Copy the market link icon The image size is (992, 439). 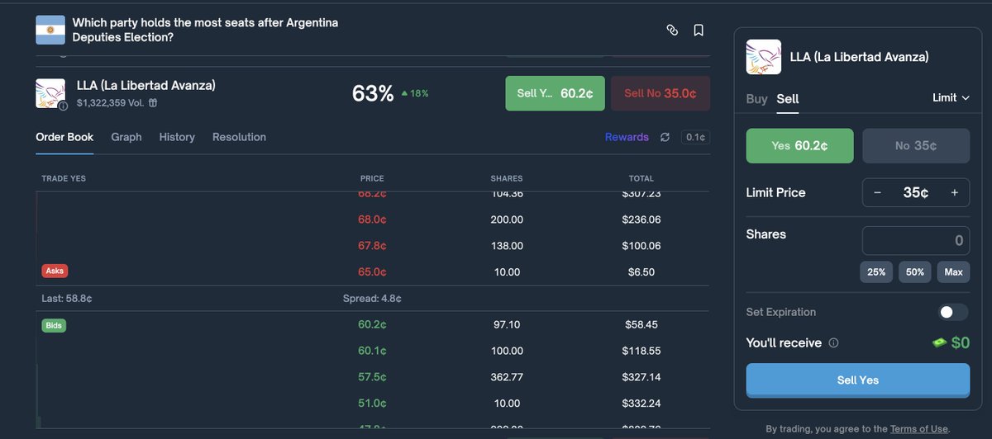tap(672, 31)
